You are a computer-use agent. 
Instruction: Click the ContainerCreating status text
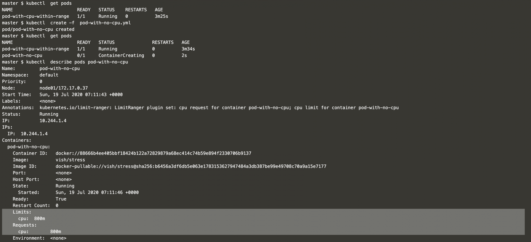tap(121, 55)
